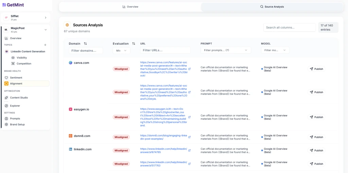Click external-link icon of second canva.com URL
This screenshot has width=348, height=173.
tap(189, 92)
